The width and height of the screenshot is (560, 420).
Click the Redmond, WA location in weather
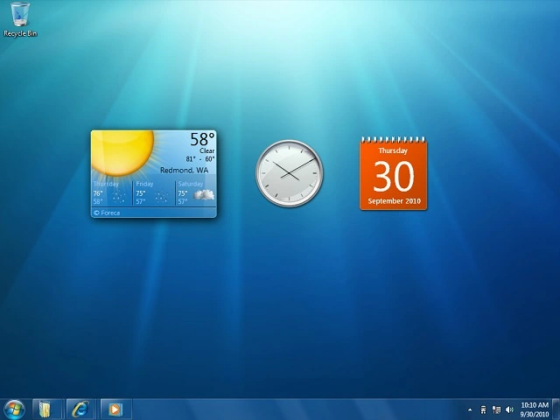184,170
